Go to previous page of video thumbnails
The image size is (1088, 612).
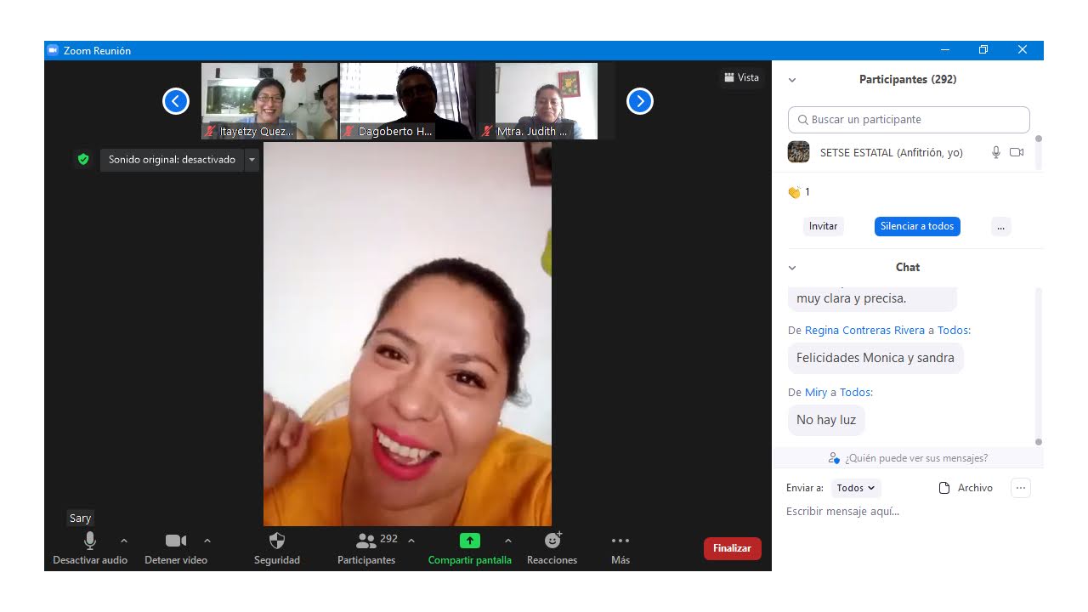click(x=175, y=101)
